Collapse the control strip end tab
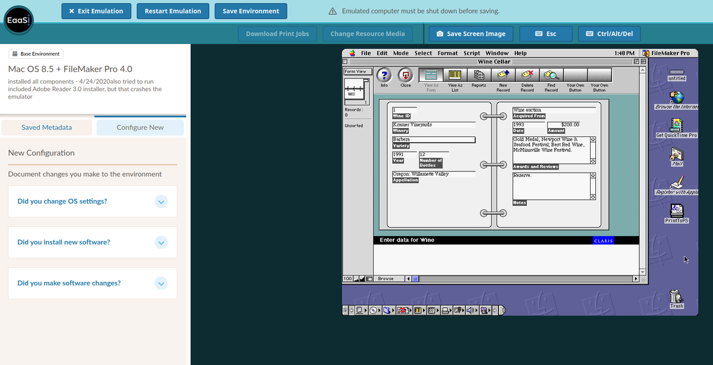Viewport: 713px width, 365px height. point(501,310)
